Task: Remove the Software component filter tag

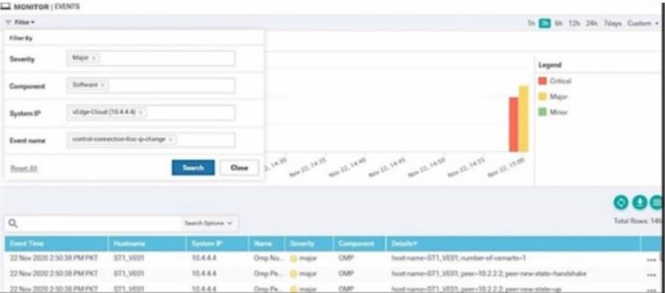Action: pos(102,85)
